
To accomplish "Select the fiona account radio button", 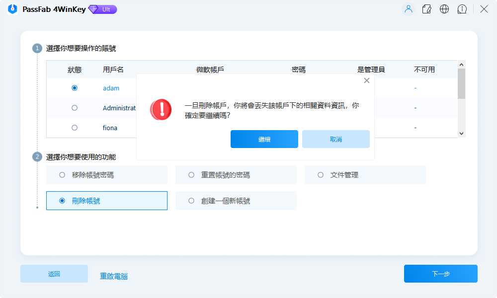I will click(75, 127).
